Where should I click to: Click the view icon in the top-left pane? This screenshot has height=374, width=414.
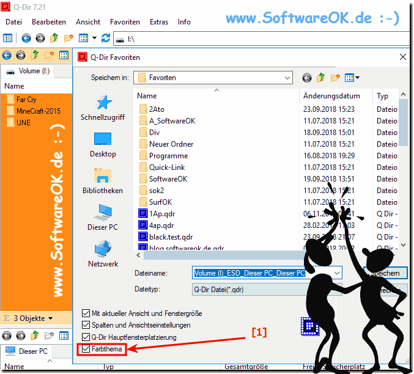click(64, 56)
